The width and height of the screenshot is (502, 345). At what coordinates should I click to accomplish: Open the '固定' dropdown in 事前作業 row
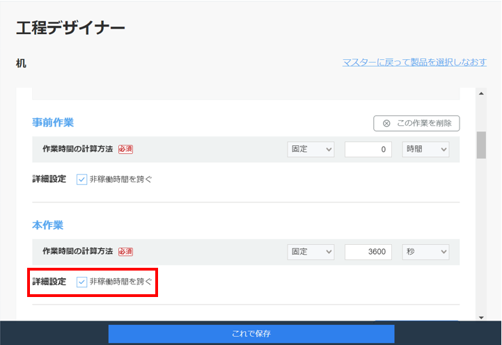coord(311,150)
